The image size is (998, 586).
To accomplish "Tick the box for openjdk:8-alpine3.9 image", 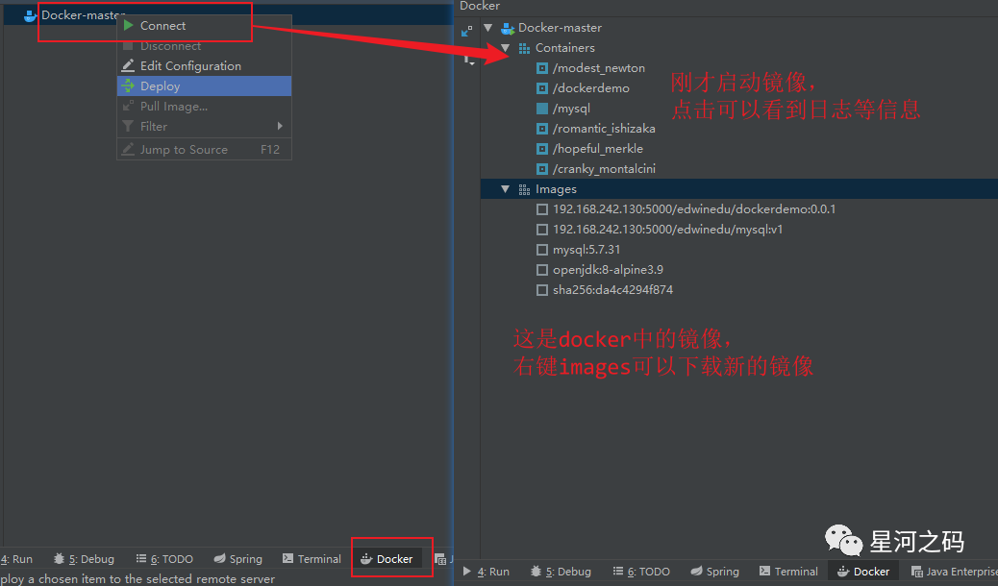I will 542,270.
